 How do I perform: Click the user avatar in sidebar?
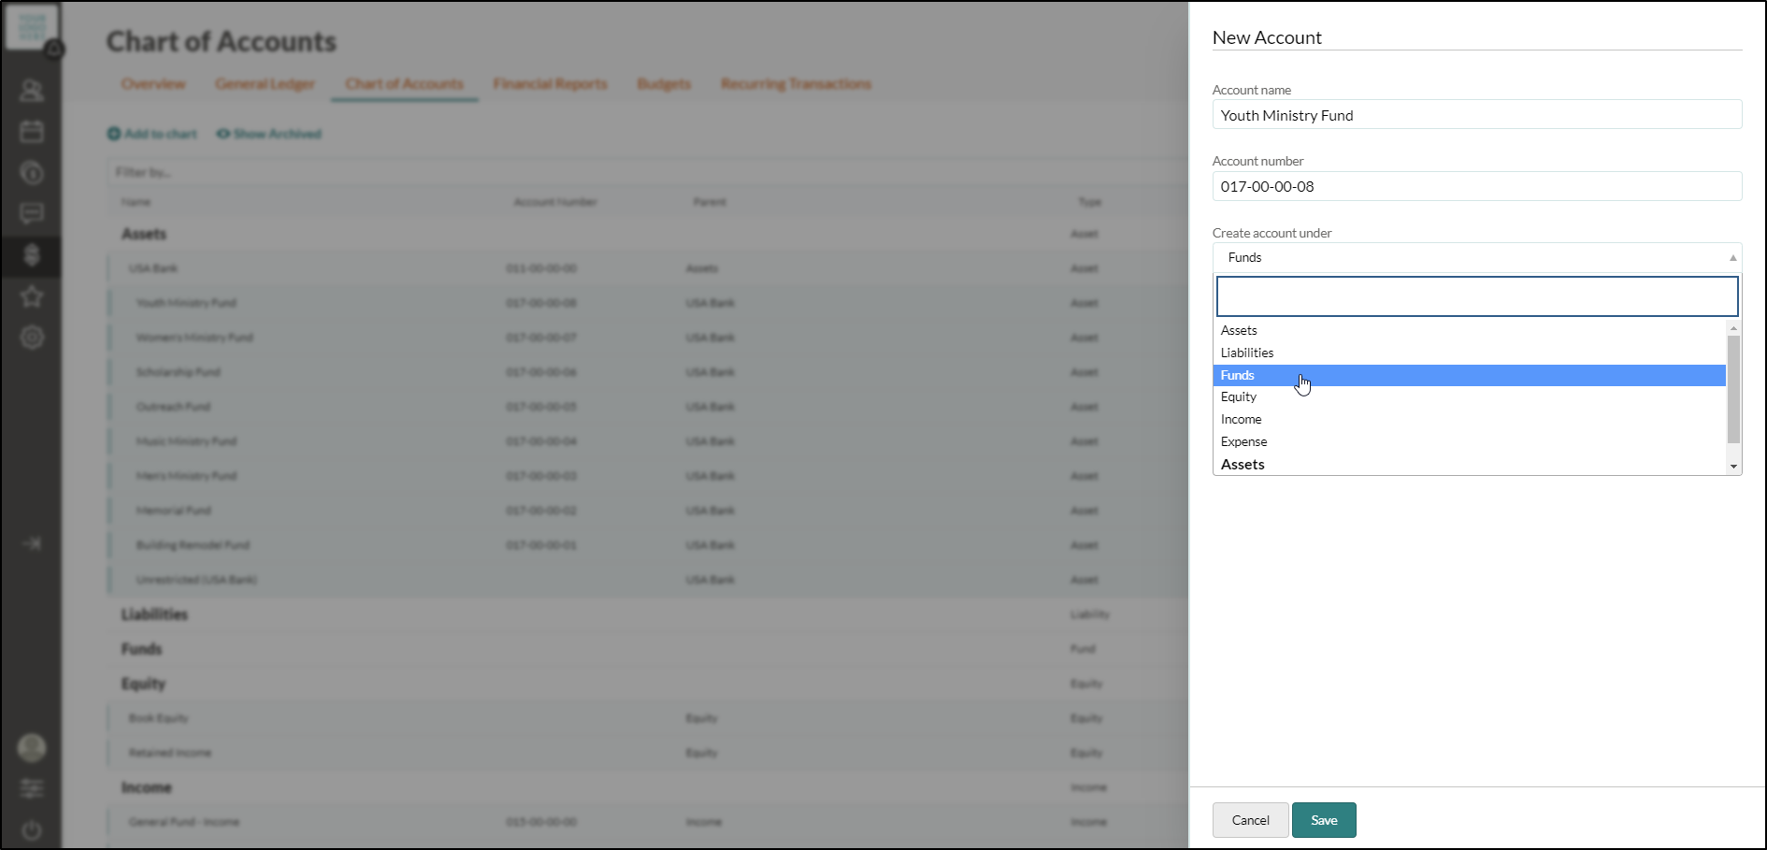32,747
